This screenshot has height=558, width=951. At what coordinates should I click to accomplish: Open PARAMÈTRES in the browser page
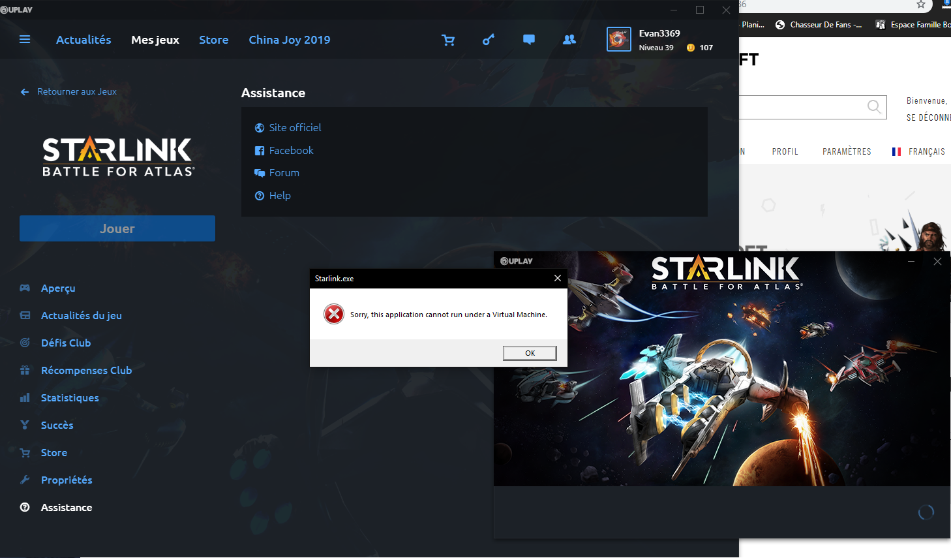pos(847,151)
